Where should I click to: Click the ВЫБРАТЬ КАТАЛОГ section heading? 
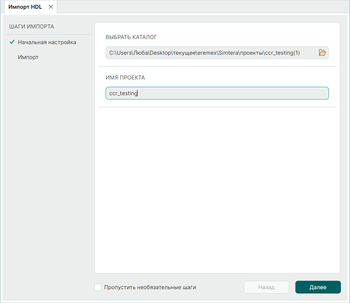pos(131,37)
